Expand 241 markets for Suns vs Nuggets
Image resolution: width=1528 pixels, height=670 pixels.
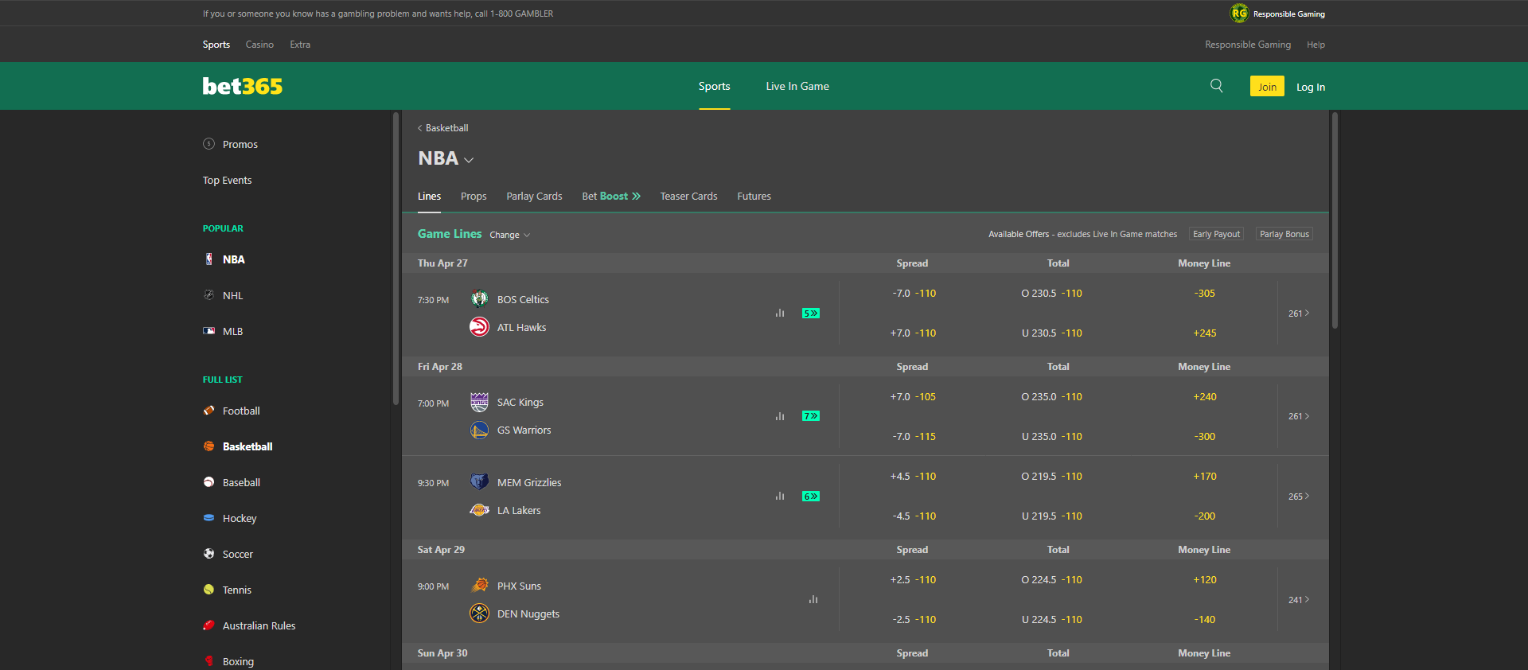(x=1299, y=600)
